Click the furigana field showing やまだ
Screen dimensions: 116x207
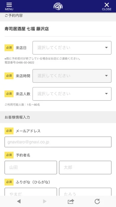click(31, 192)
